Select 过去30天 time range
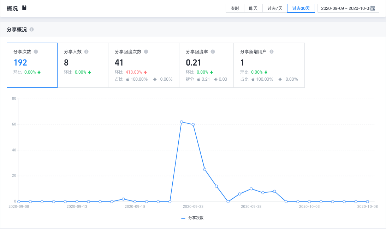Image resolution: width=386 pixels, height=229 pixels. pos(301,8)
